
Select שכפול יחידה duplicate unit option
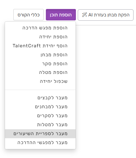[40, 81]
